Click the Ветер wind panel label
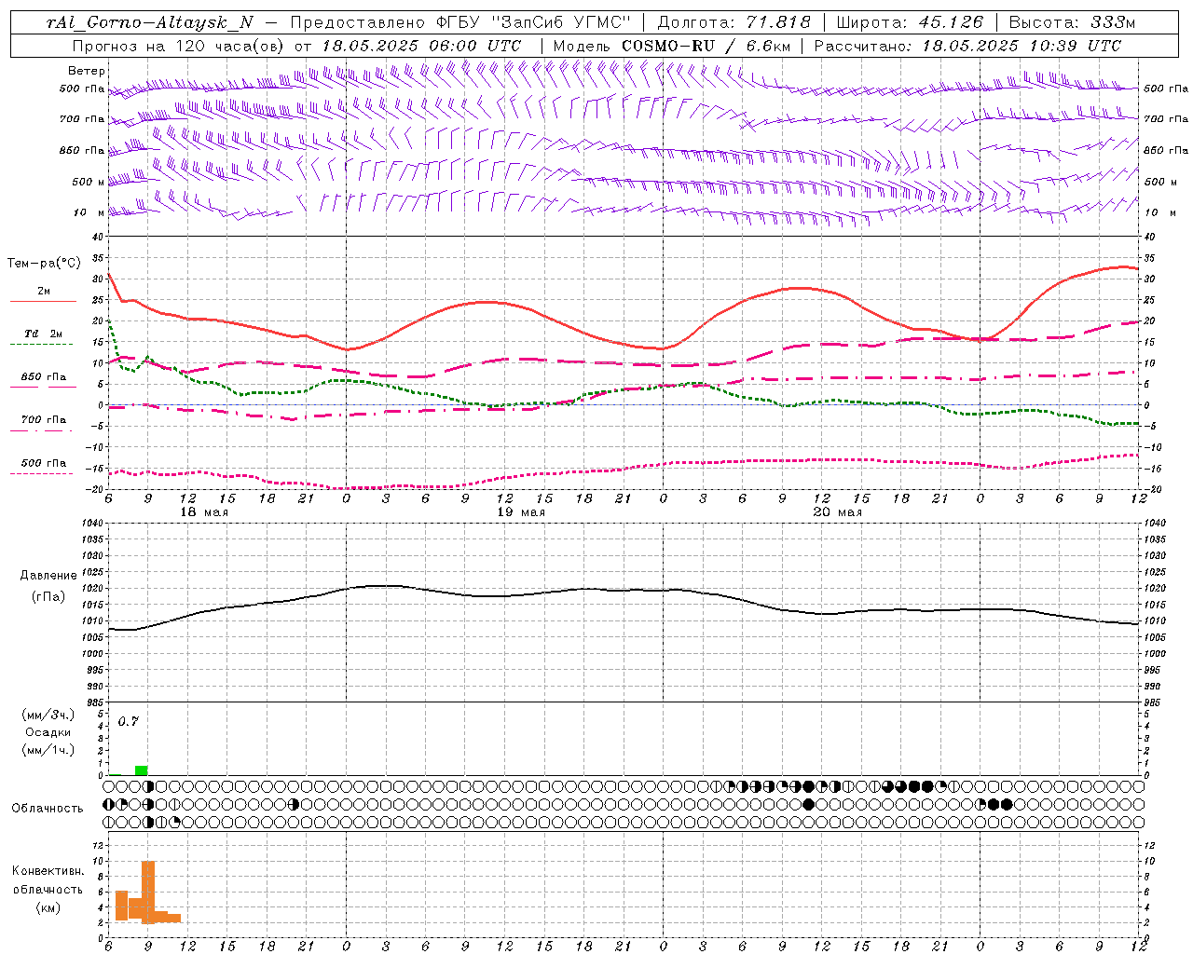1193x954 pixels. [x=87, y=71]
